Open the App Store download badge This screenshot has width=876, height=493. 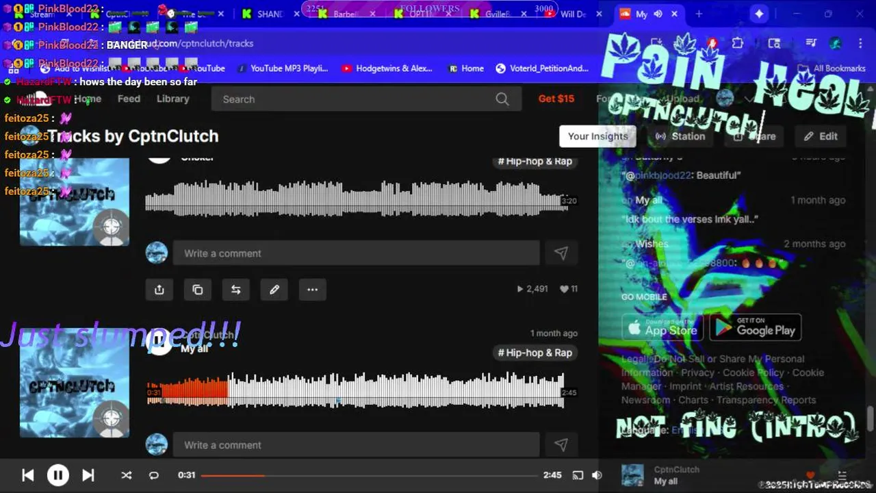coord(662,328)
